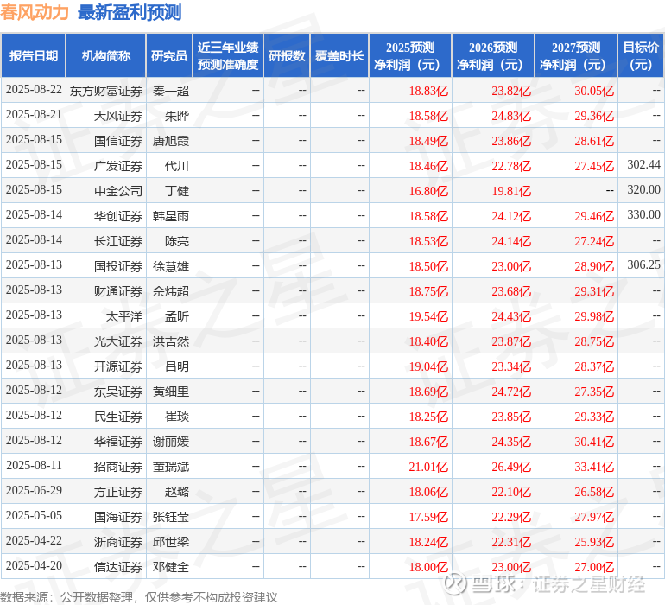Image resolution: width=665 pixels, height=605 pixels.
Task: Select the 2026预测净利润 column header
Action: 493,55
